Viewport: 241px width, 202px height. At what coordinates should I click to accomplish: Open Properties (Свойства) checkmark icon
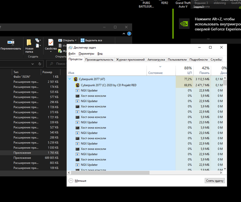tap(50, 42)
